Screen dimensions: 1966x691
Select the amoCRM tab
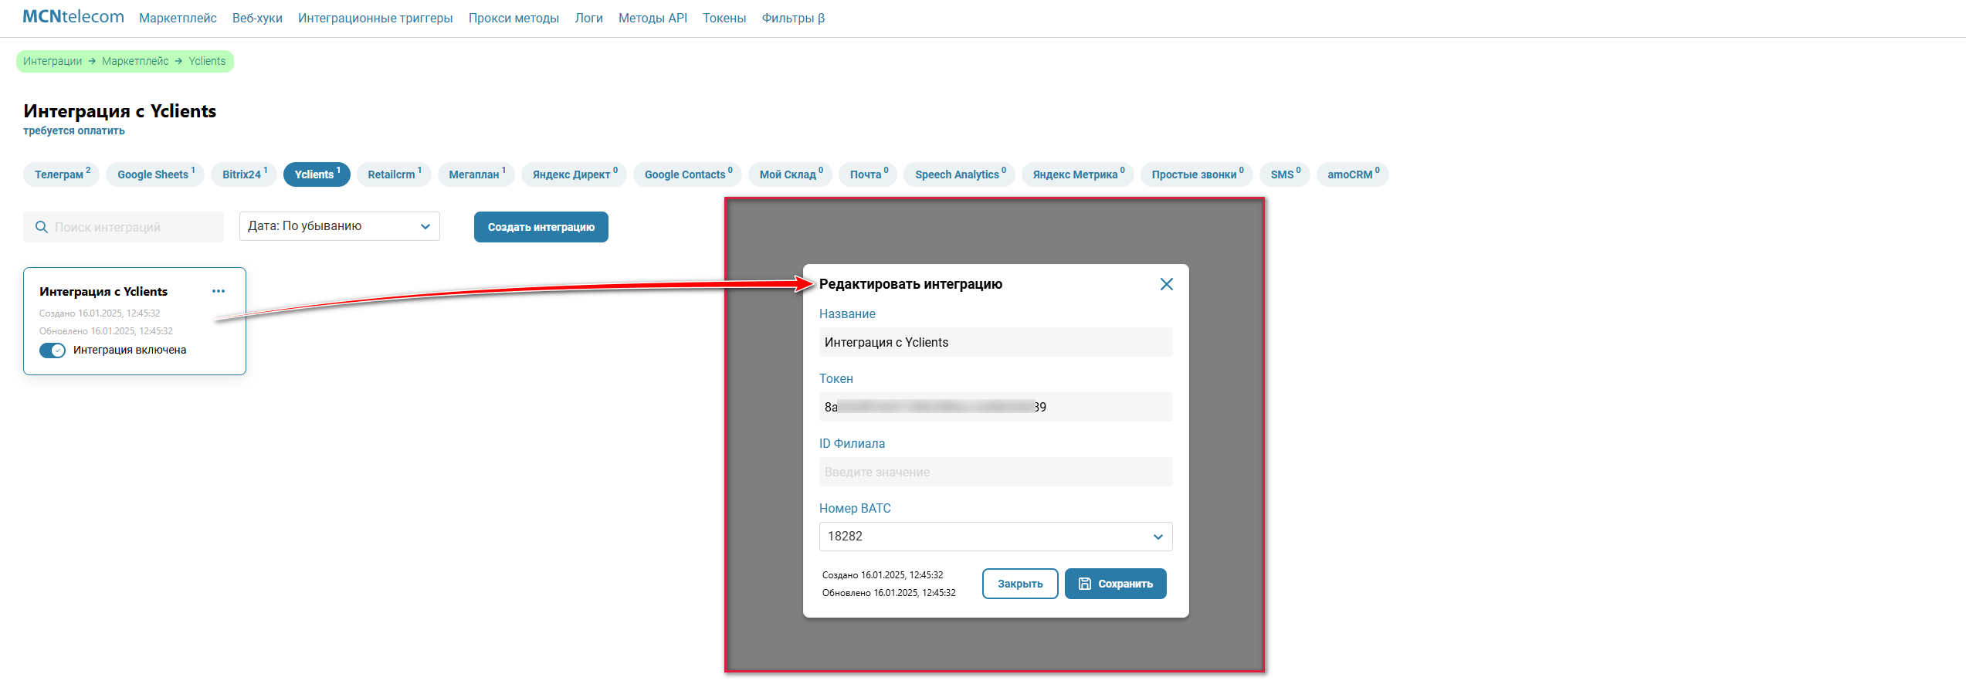1352,174
